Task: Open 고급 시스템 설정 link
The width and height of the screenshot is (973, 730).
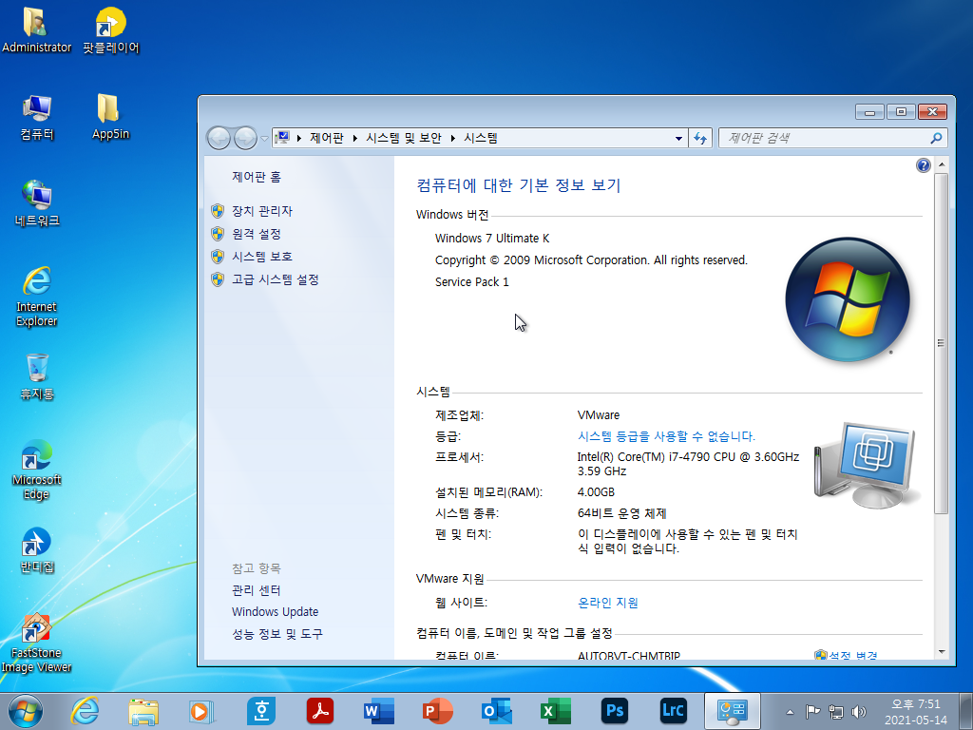Action: pyautogui.click(x=275, y=280)
